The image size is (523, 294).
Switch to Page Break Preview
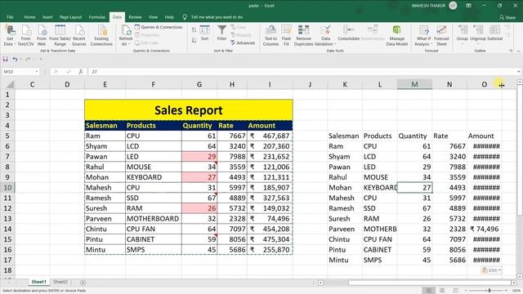pos(456,291)
